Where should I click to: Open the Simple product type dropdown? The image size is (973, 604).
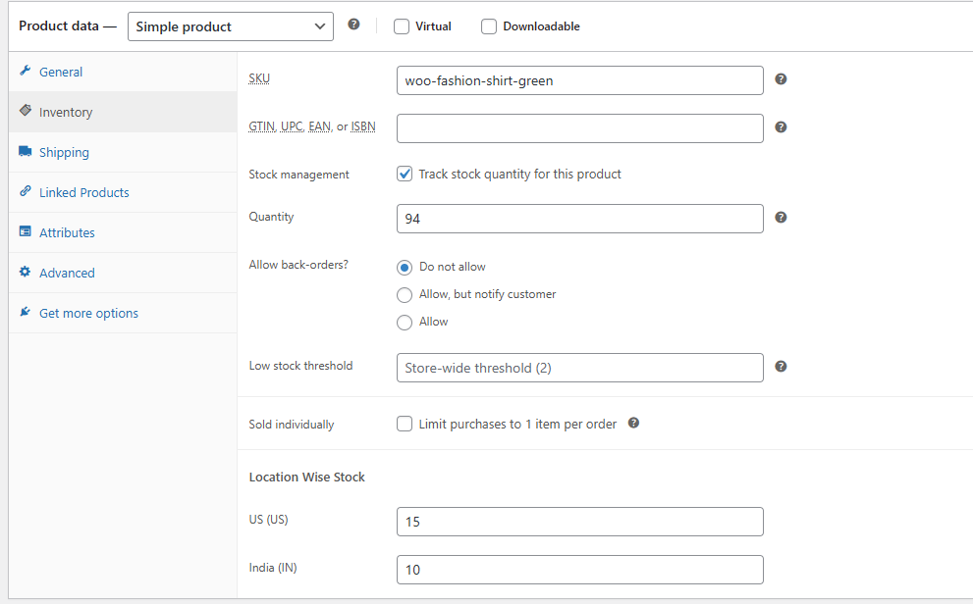pyautogui.click(x=230, y=26)
